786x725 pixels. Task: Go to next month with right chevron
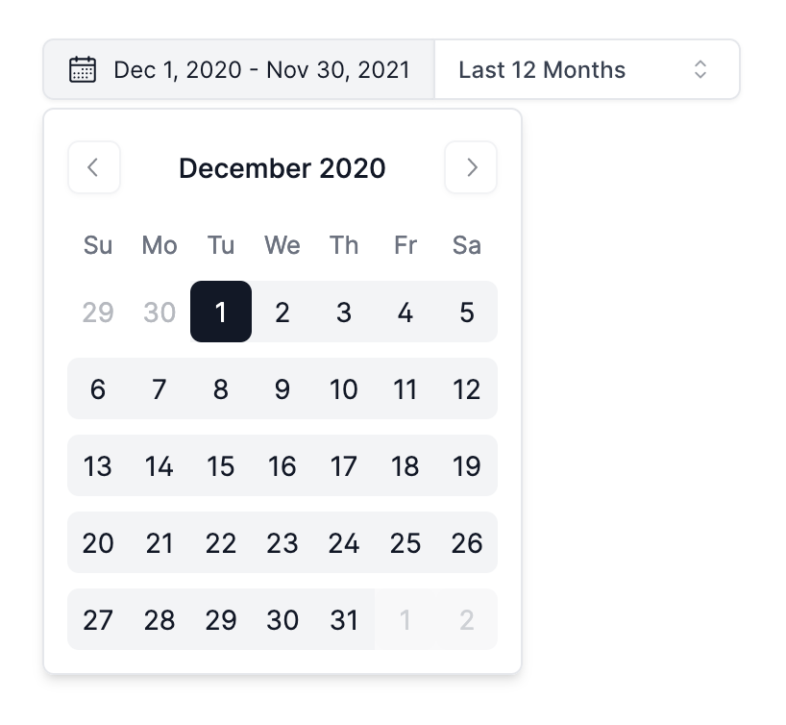471,167
